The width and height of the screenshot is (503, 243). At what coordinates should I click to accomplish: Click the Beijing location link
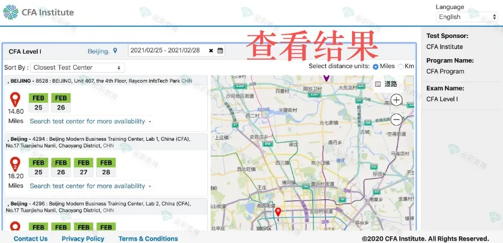[98, 51]
